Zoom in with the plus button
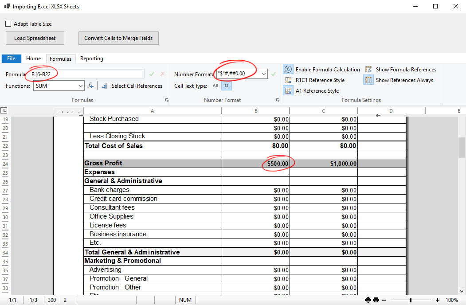 [x=438, y=300]
